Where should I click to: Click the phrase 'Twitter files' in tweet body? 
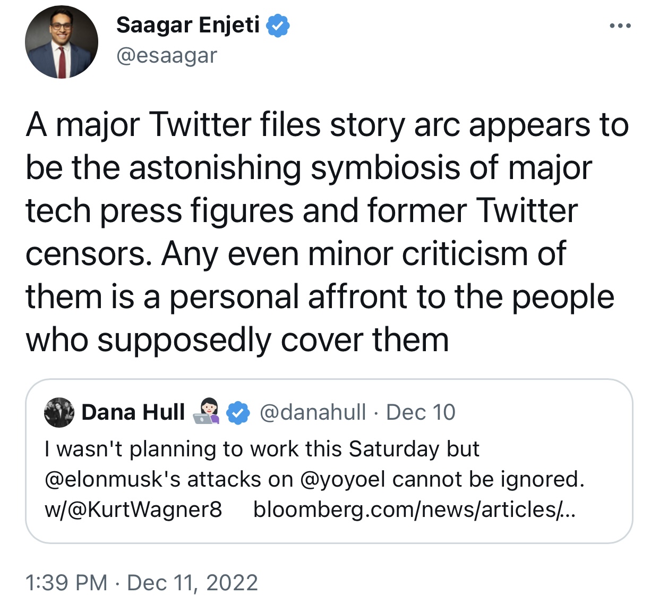pos(236,125)
